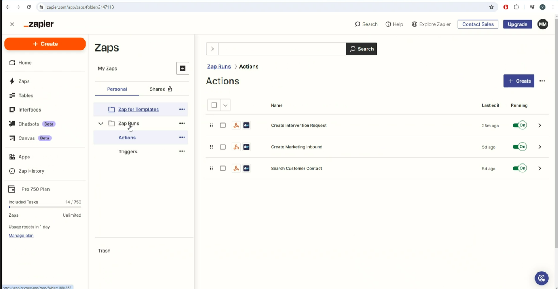Image resolution: width=558 pixels, height=289 pixels.
Task: Expand Create Intervention Request row arrow
Action: tap(539, 125)
